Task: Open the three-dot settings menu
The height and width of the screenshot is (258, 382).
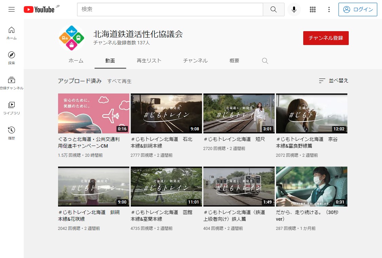Action: click(329, 9)
